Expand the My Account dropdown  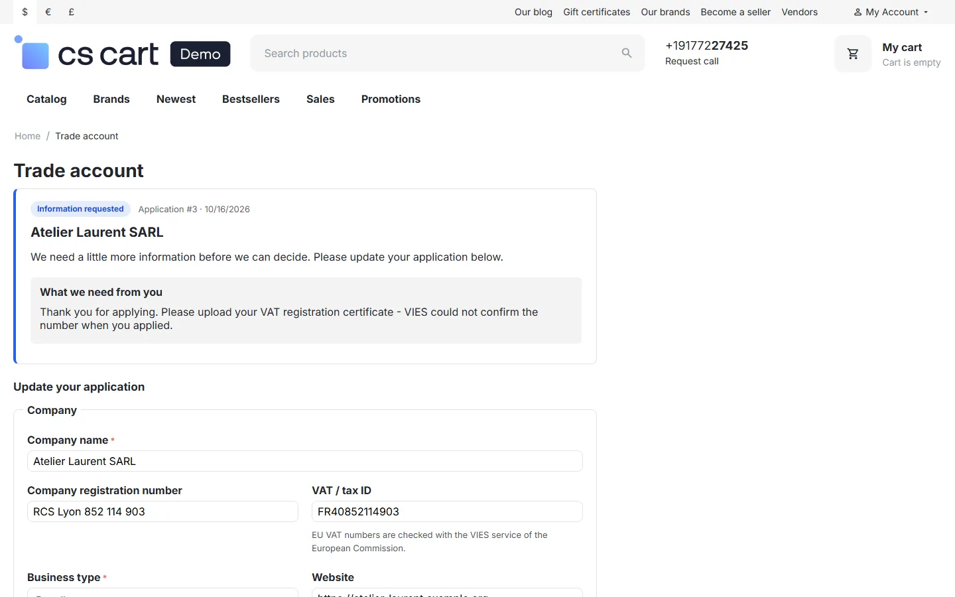click(x=891, y=12)
